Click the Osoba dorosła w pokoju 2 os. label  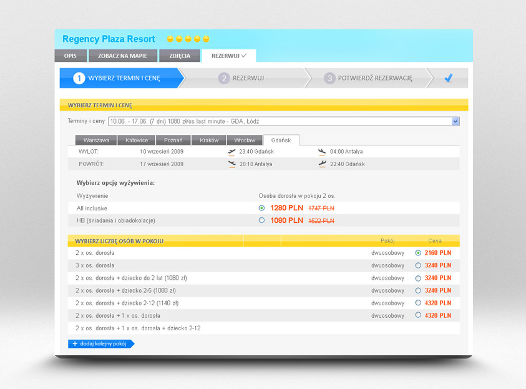pos(297,195)
